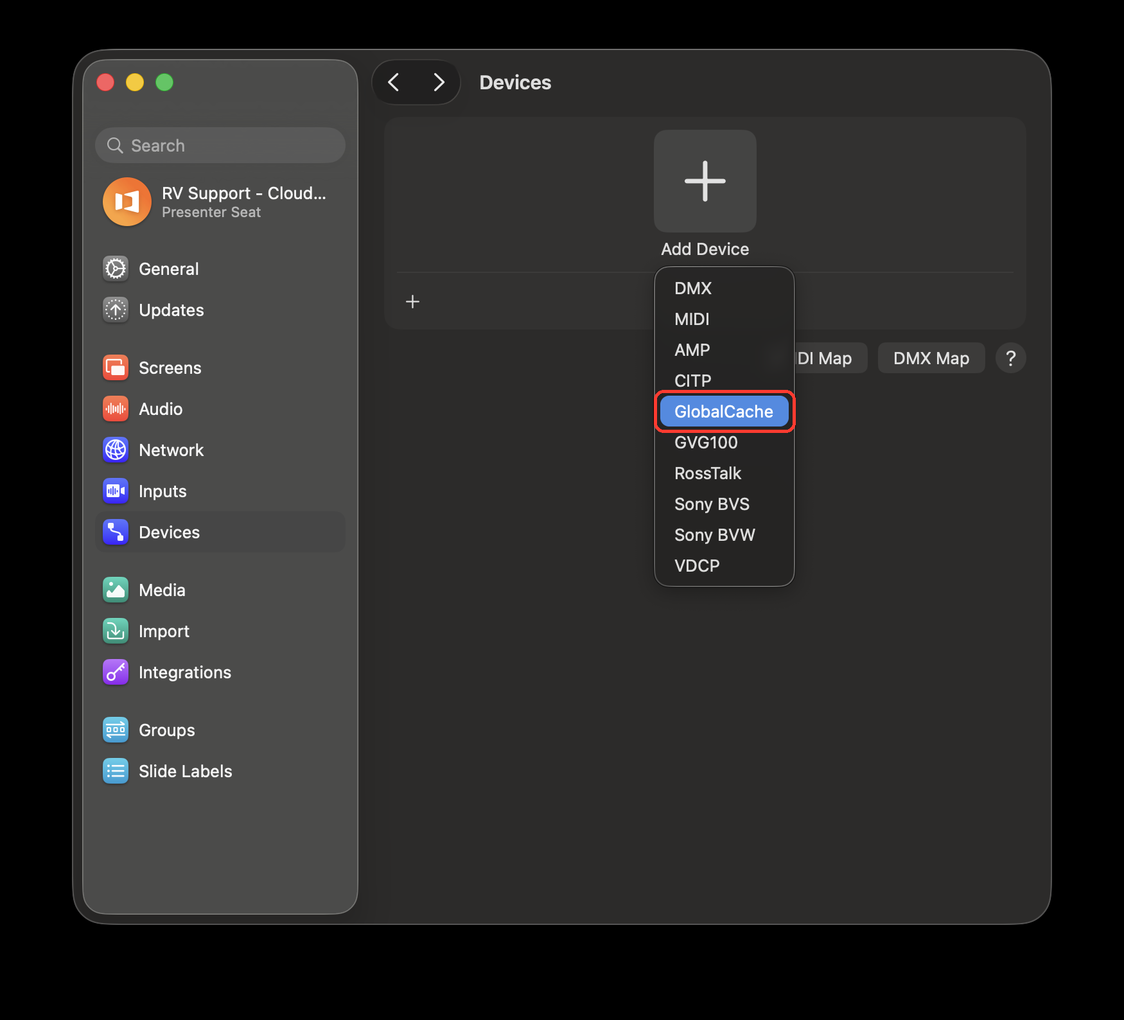This screenshot has width=1124, height=1020.
Task: Open the Integrations key icon
Action: (x=116, y=672)
